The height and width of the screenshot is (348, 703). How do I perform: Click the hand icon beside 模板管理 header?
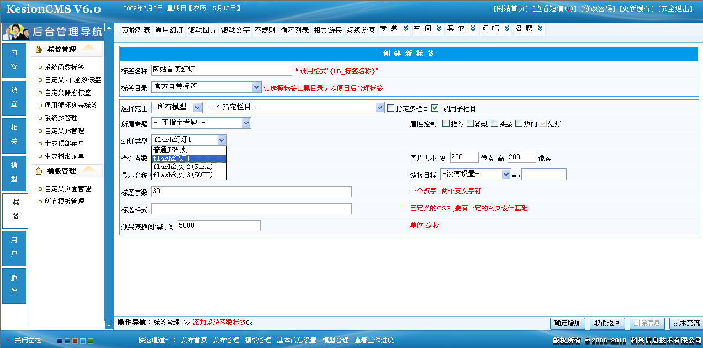pyautogui.click(x=39, y=171)
